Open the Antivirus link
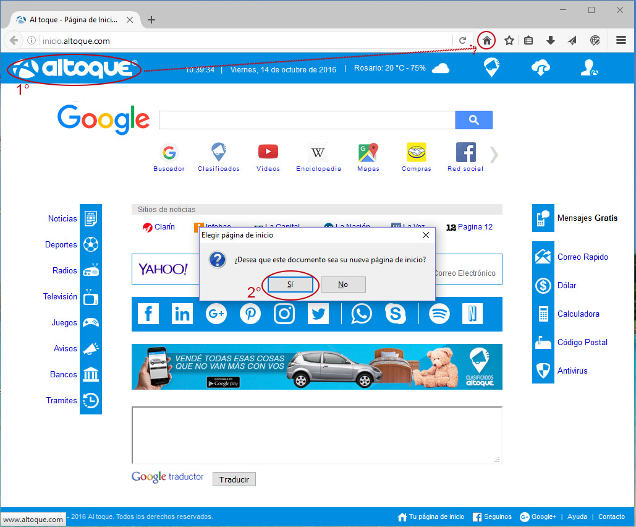The image size is (636, 527). 572,371
